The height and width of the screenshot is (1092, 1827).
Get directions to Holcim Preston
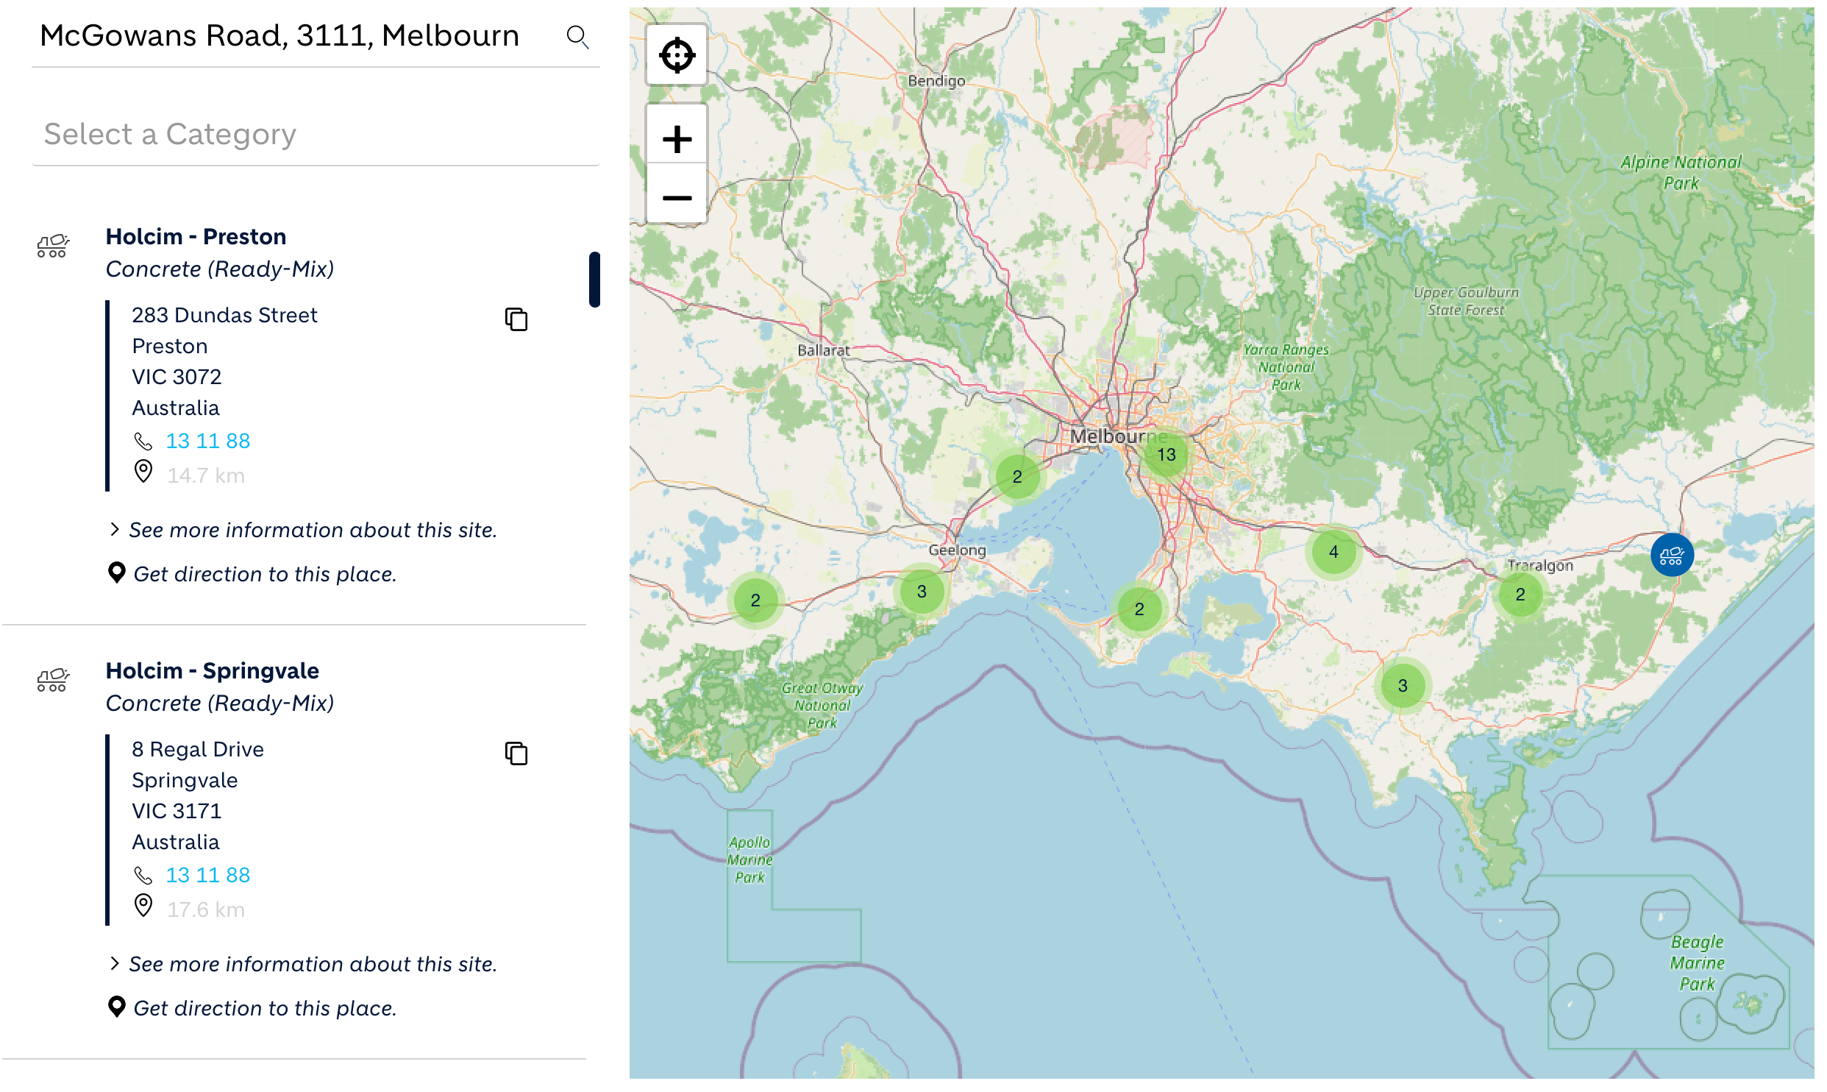tap(265, 574)
